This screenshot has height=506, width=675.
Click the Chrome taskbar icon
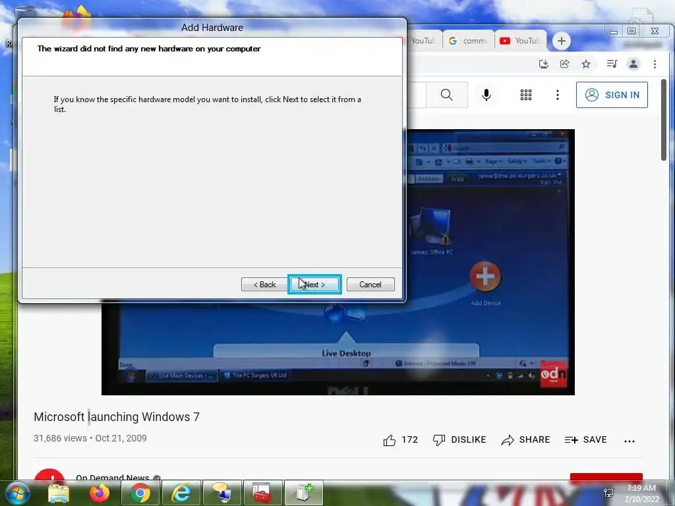[x=140, y=493]
